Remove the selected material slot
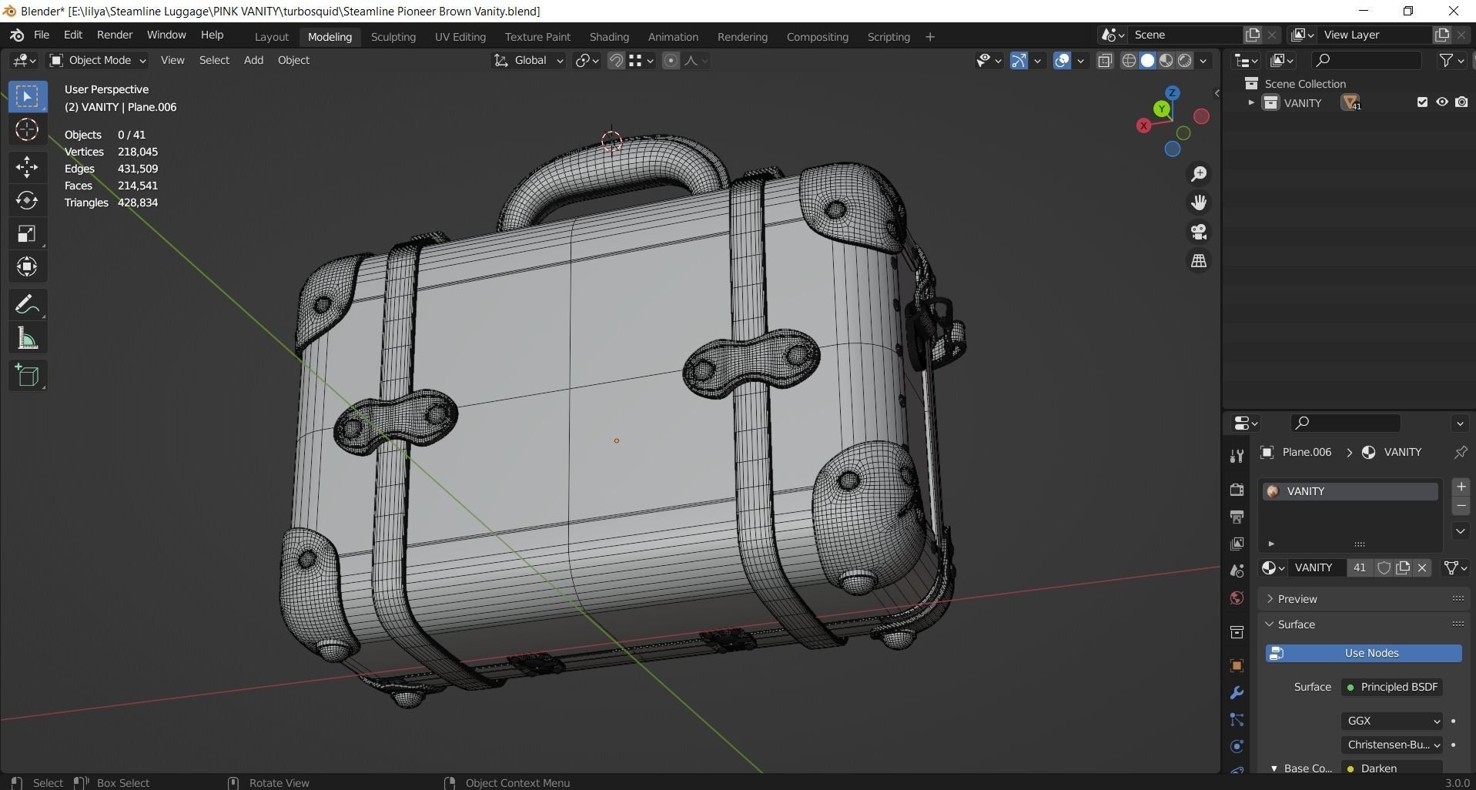The image size is (1476, 790). pyautogui.click(x=1461, y=506)
